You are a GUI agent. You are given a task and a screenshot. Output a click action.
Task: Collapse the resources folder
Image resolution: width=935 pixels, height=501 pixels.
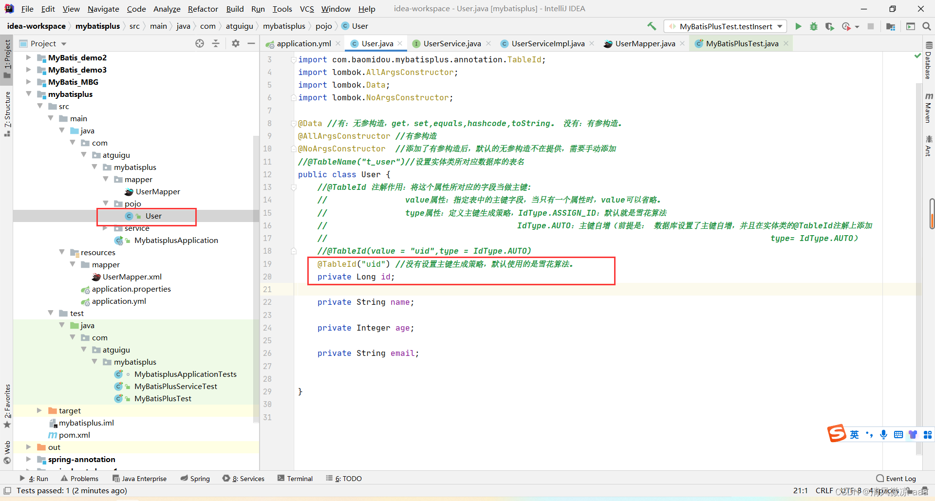click(62, 252)
